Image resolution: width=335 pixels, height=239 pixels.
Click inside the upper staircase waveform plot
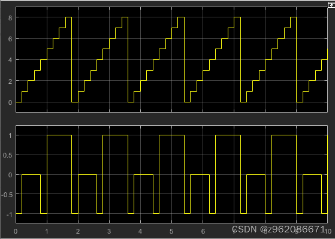[x=171, y=59]
